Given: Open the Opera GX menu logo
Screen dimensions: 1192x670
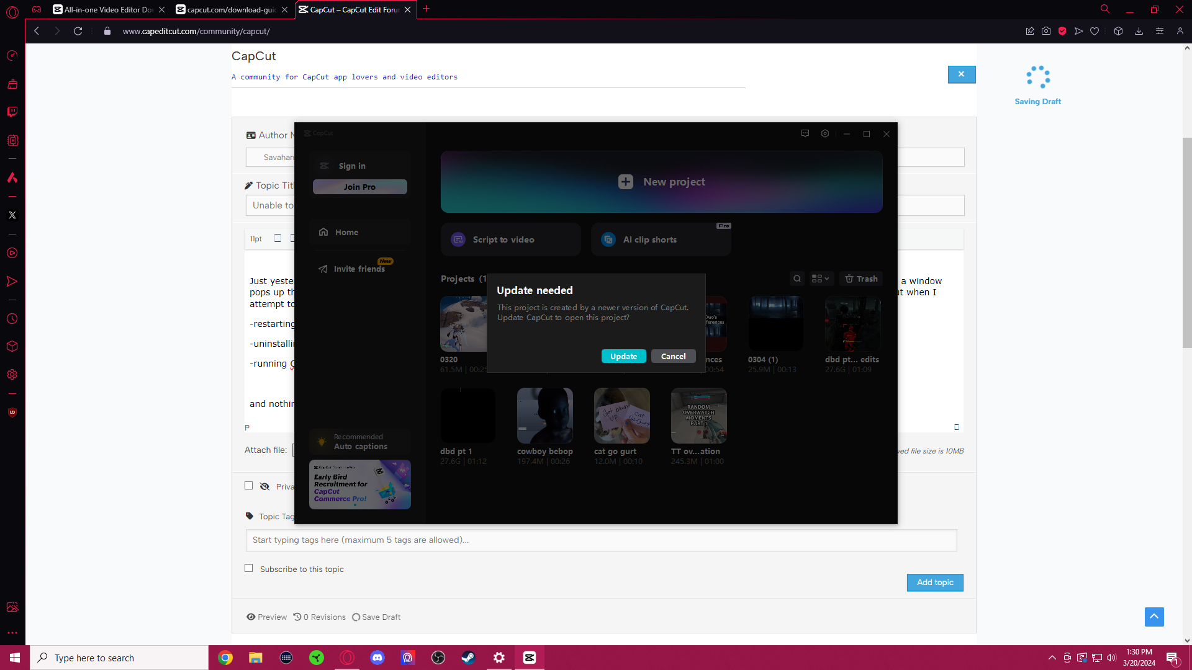Looking at the screenshot, I should pyautogui.click(x=12, y=12).
